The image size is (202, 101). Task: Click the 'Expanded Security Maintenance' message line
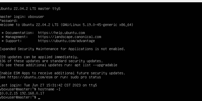(62, 49)
